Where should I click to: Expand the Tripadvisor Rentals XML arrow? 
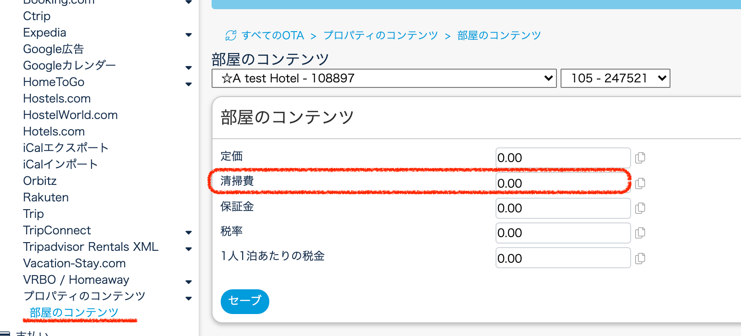(189, 249)
